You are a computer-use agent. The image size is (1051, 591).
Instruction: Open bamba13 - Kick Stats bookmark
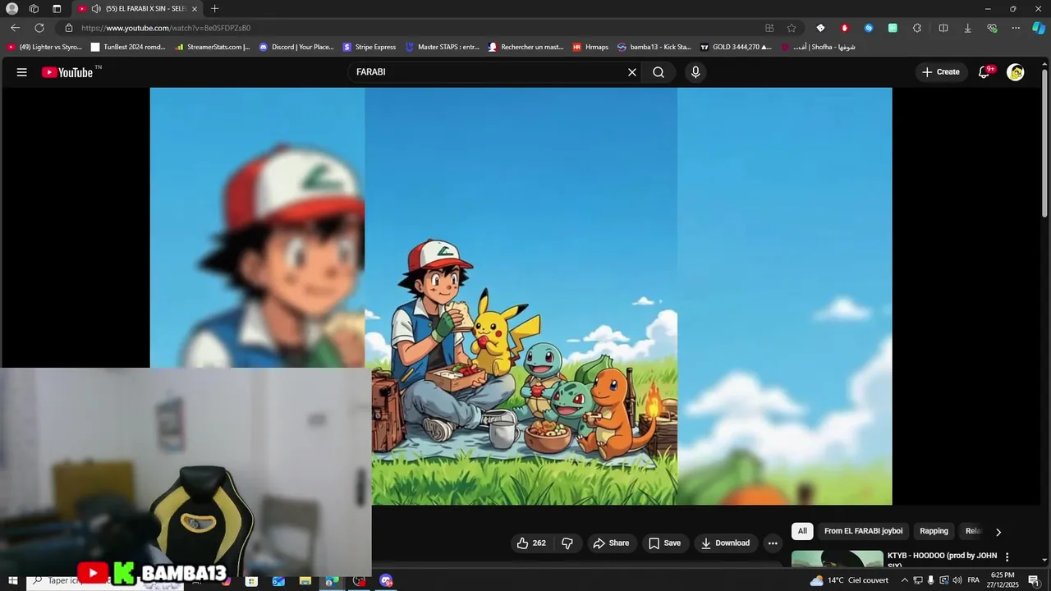click(x=654, y=47)
